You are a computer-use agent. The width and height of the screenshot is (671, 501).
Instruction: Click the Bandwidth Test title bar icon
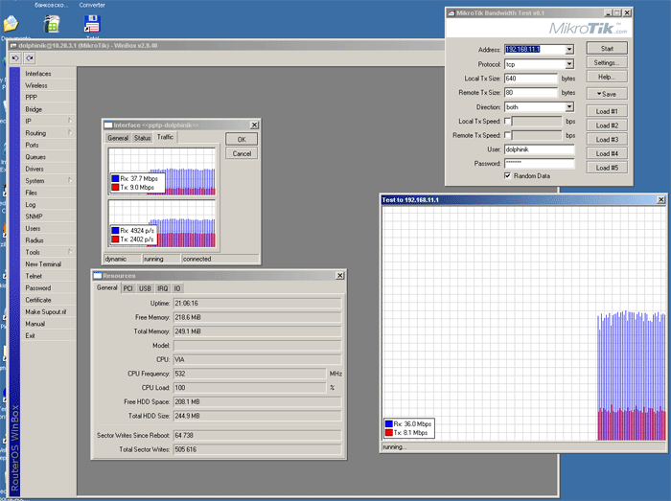451,12
